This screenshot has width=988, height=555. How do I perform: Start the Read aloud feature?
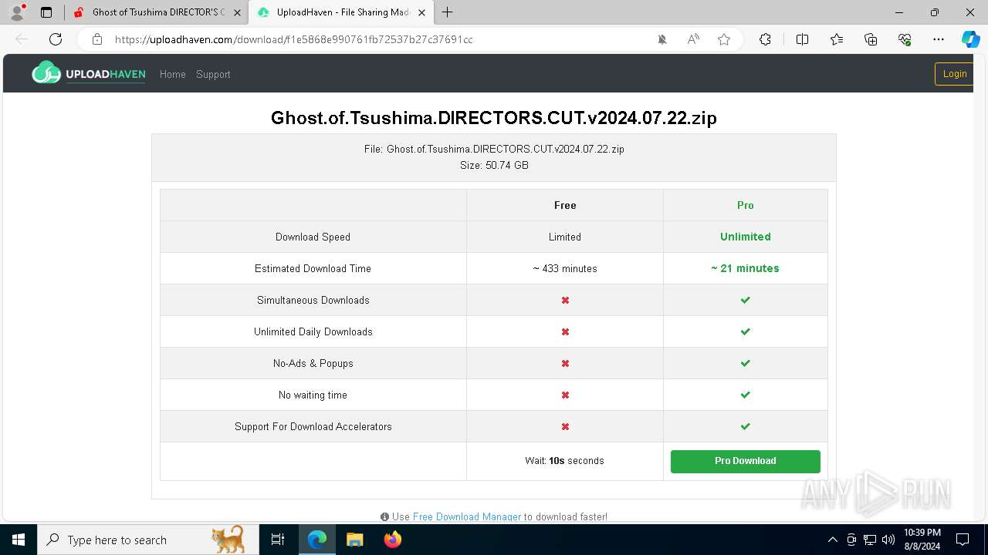point(693,39)
